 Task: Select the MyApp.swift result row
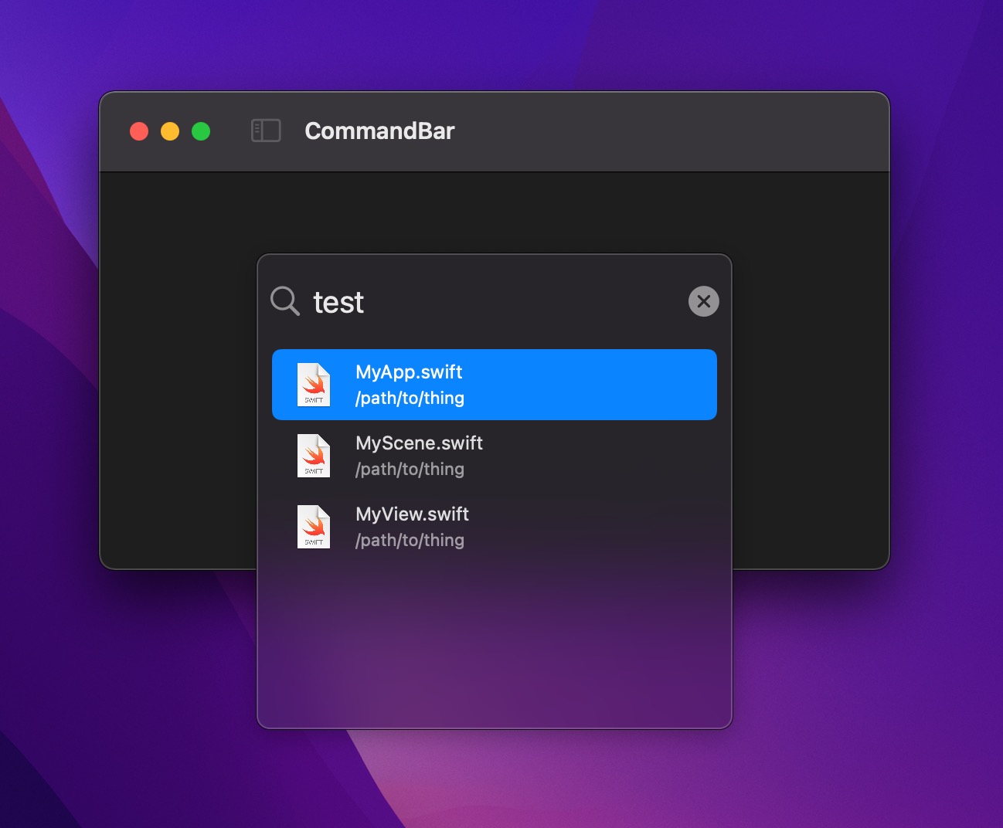point(495,385)
